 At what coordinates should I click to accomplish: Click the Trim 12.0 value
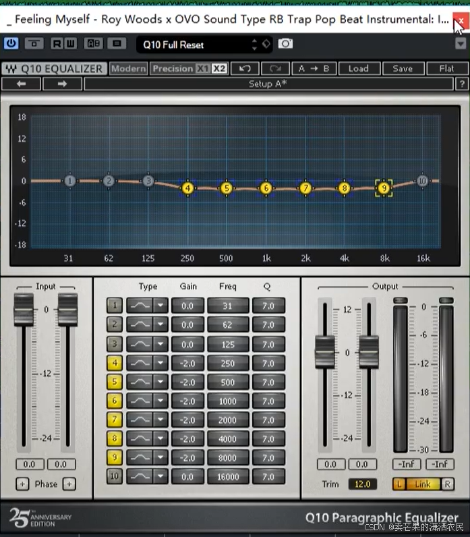tap(363, 484)
